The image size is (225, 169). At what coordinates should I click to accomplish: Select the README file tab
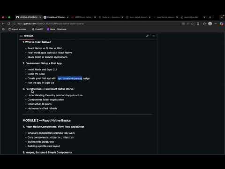(27, 36)
